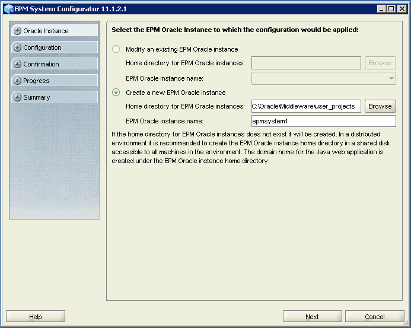Image resolution: width=411 pixels, height=328 pixels.
Task: Go to the Configuration step
Action: pos(55,47)
